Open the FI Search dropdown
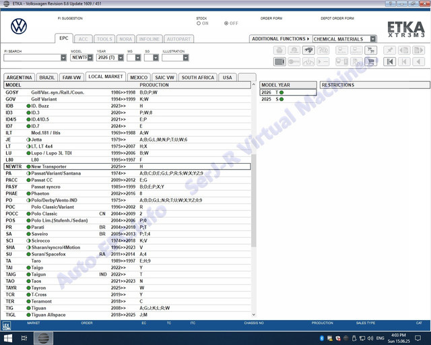 pos(63,57)
